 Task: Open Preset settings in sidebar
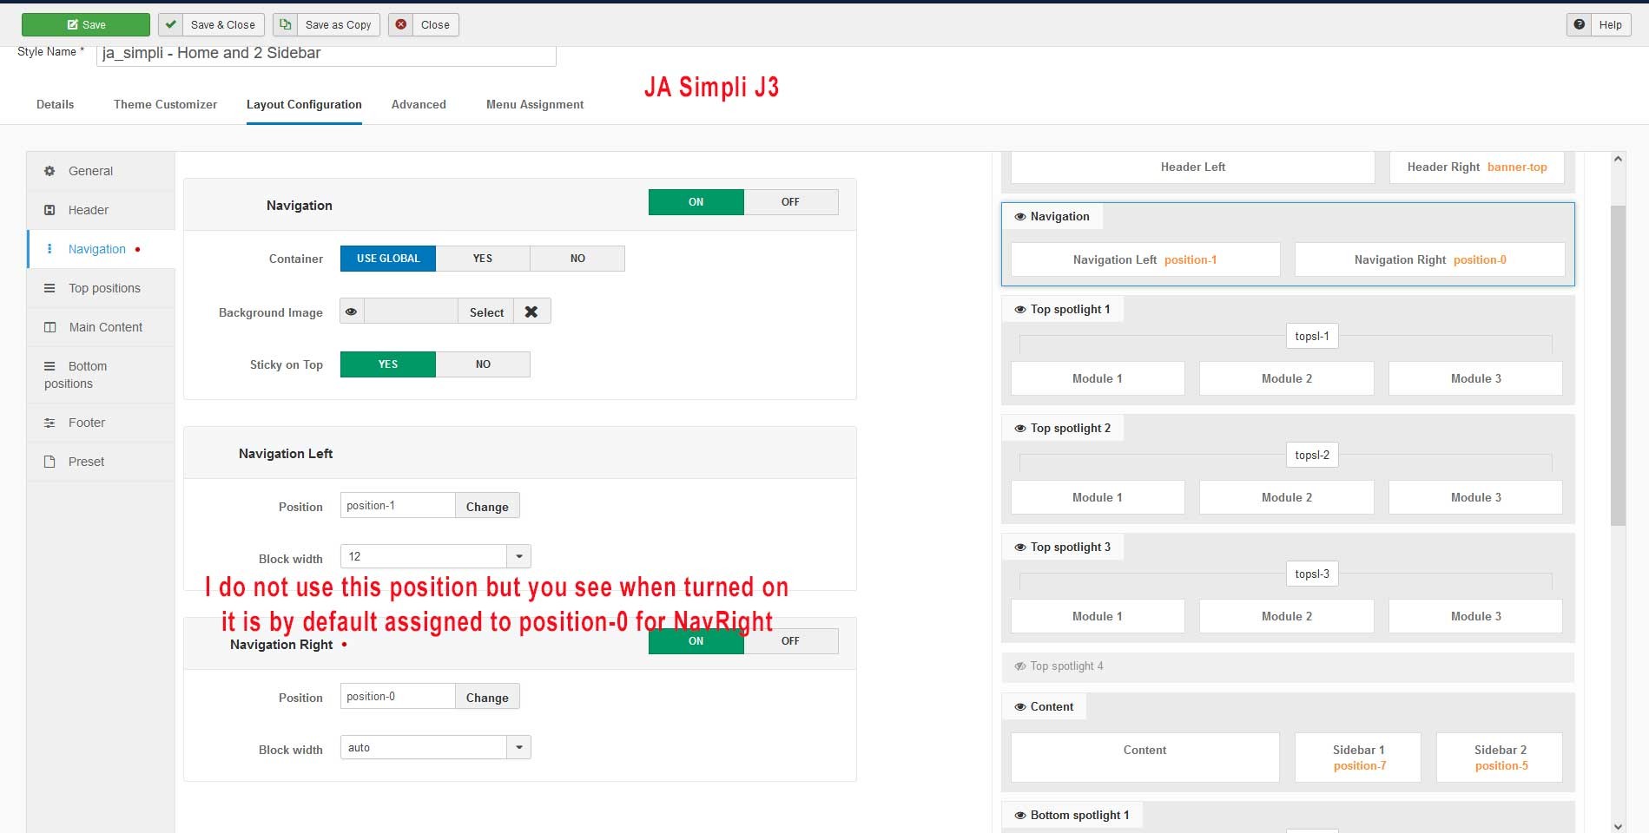102,462
